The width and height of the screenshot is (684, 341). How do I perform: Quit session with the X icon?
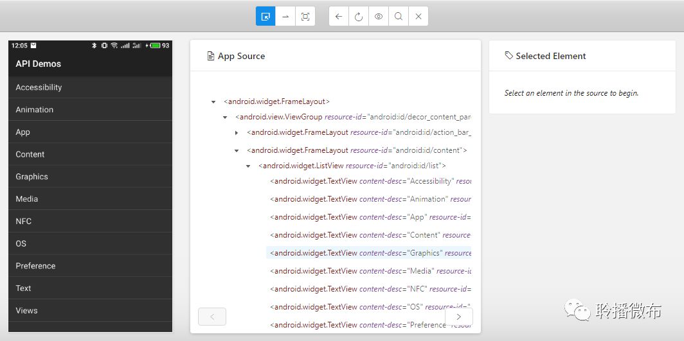[419, 17]
